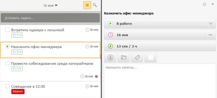The height and width of the screenshot is (98, 217).
Task: Click the Важно! red tag
Action: tap(18, 92)
